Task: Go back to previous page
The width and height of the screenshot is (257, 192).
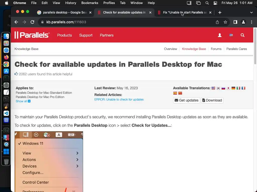Action: 16,22
